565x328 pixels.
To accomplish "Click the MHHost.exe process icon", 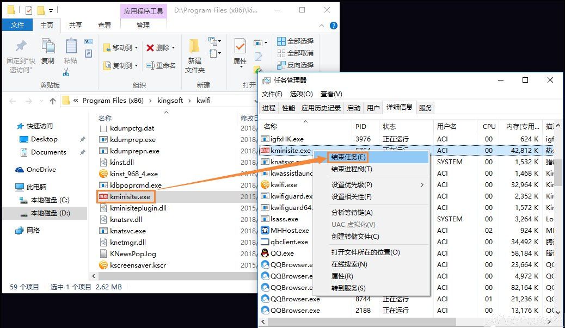I will click(x=265, y=230).
